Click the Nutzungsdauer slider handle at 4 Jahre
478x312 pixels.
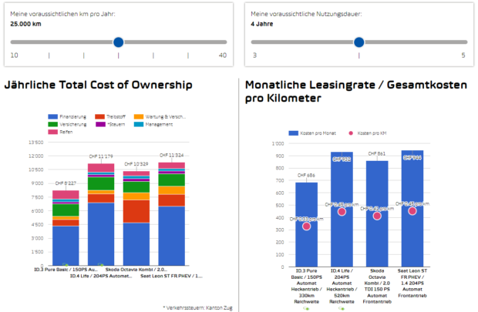pos(358,42)
